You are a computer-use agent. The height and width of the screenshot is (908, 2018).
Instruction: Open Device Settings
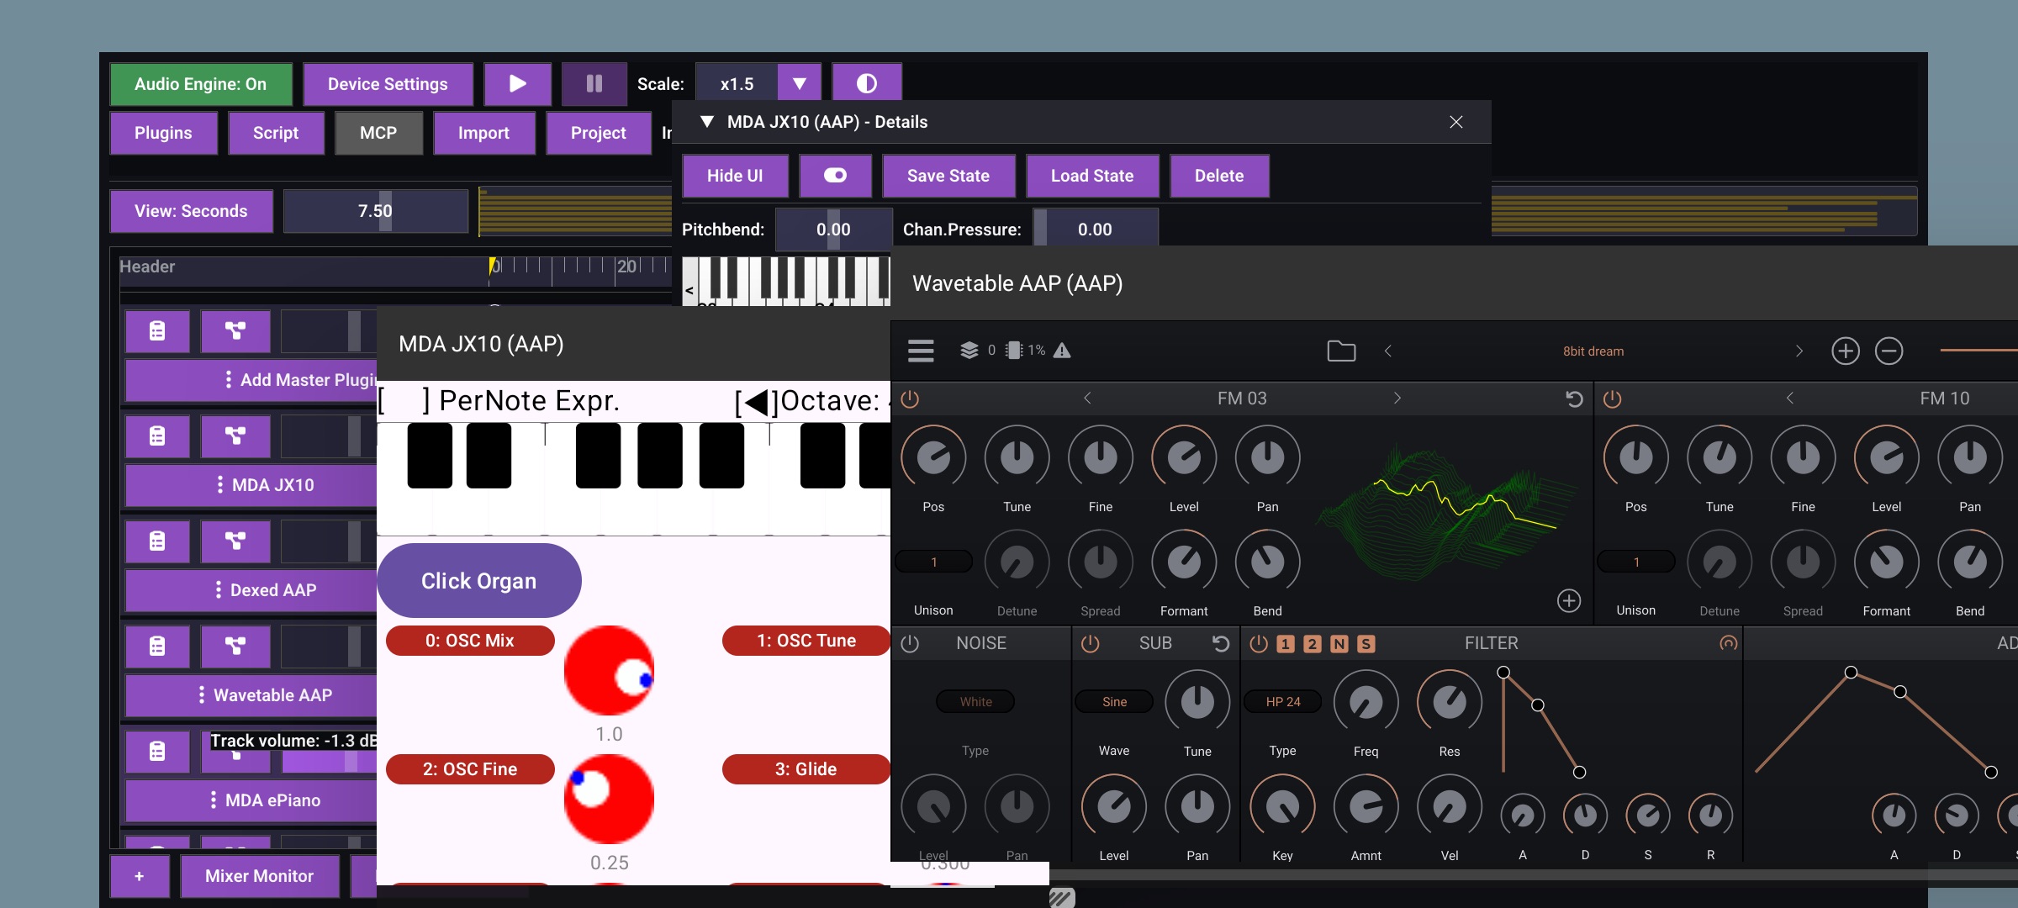click(388, 84)
